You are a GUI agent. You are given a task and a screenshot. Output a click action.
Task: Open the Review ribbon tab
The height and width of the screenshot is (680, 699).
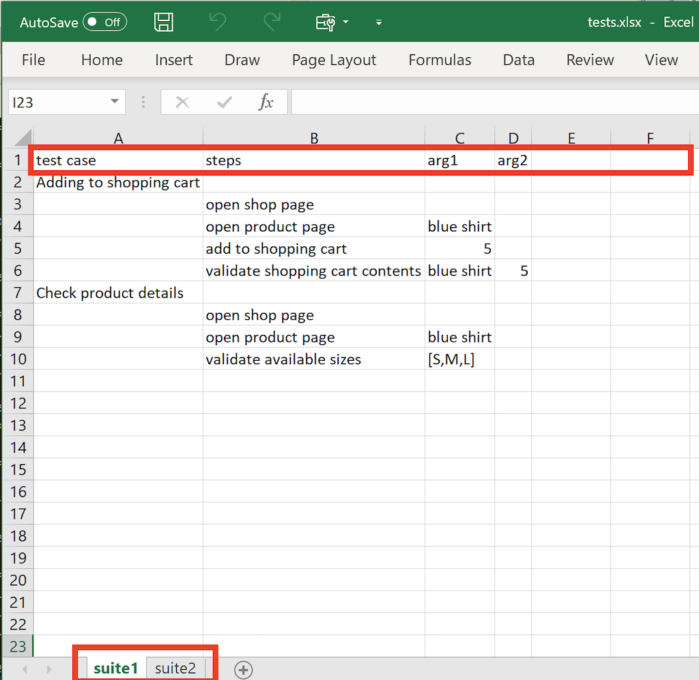coord(590,59)
